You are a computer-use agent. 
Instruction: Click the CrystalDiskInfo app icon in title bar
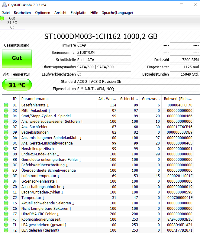[4, 5]
